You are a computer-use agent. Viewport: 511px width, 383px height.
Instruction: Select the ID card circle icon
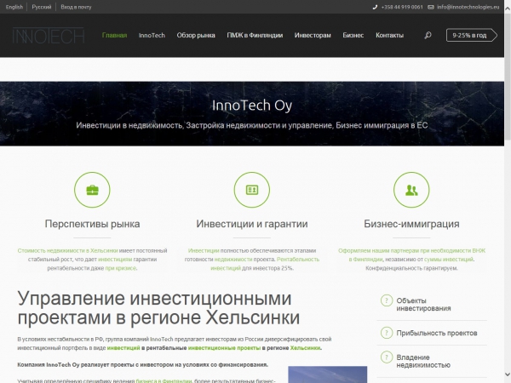pos(252,190)
